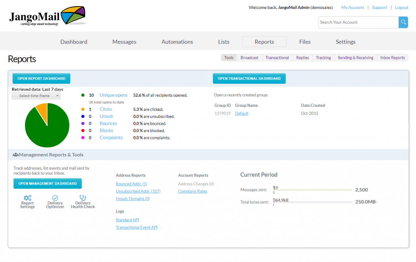416x262 pixels.
Task: Switch to the Inbox Reports tab
Action: point(392,58)
